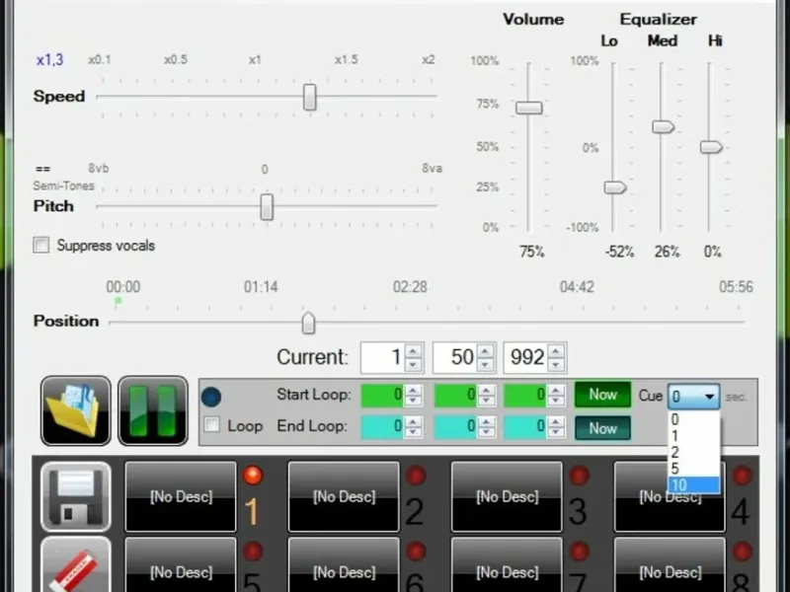Click the 02:28 position time label
The image size is (790, 592).
pos(410,287)
